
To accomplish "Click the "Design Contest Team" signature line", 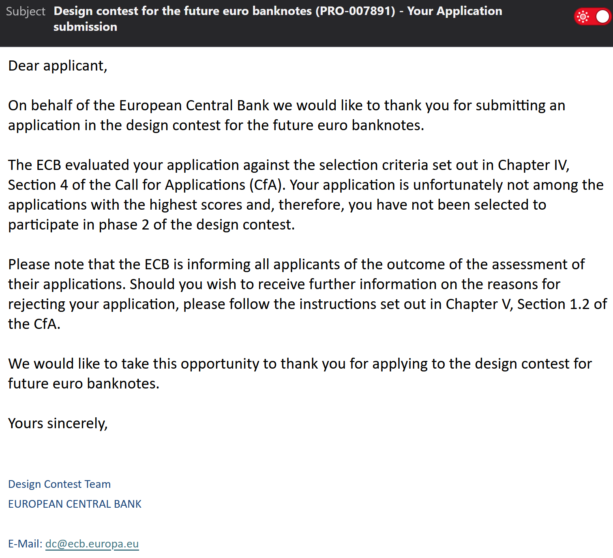I will (60, 484).
